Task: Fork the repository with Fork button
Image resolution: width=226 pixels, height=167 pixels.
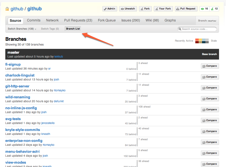Action: tap(145, 9)
